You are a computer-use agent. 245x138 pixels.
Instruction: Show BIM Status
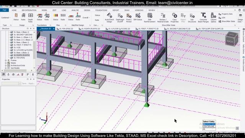[x=138, y=17]
